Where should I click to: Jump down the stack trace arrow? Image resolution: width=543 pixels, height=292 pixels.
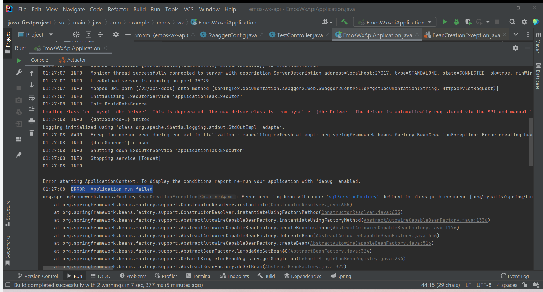click(x=32, y=85)
